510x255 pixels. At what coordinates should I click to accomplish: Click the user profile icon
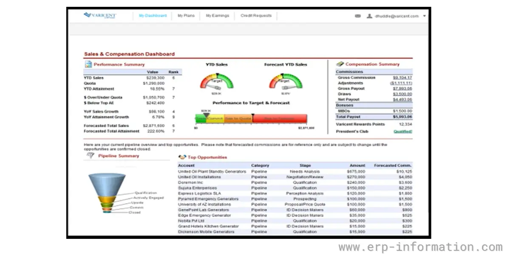point(370,16)
